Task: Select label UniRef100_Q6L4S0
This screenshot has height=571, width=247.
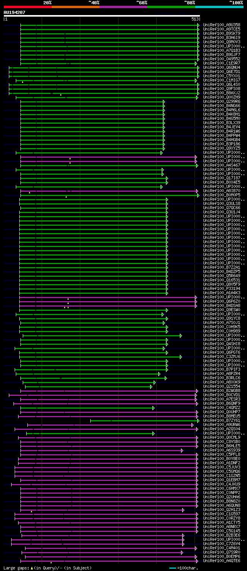Action: tap(222, 84)
